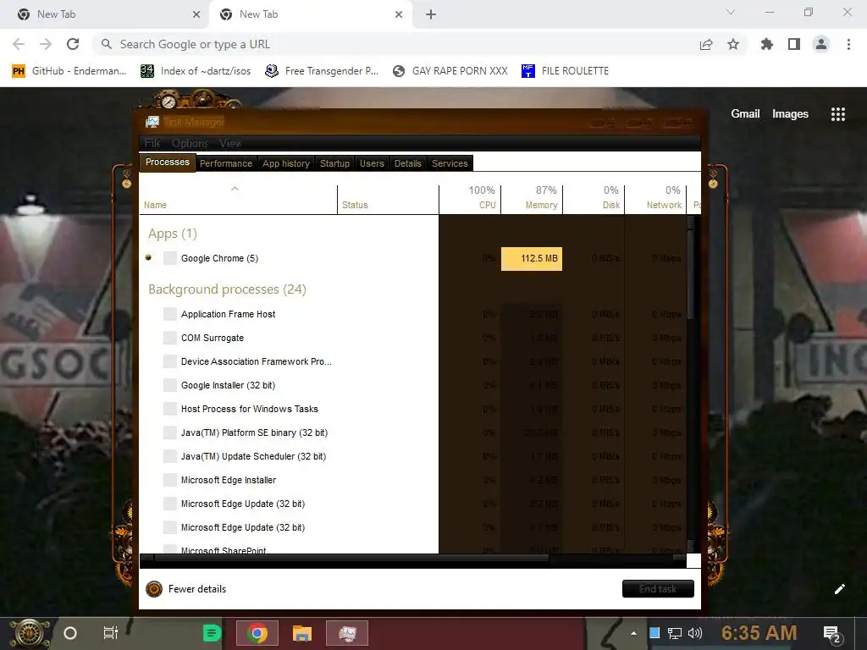Screen dimensions: 867x650
Task: Open the network tray icon
Action: point(674,633)
